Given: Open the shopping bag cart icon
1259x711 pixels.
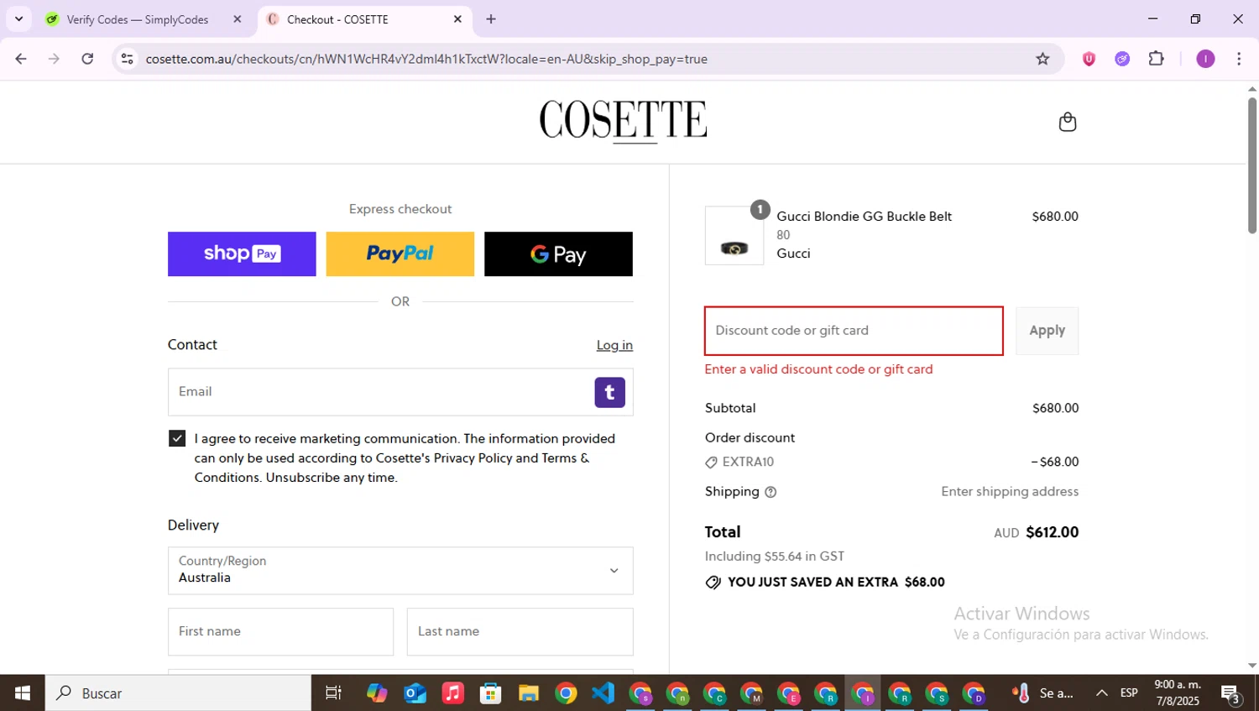Looking at the screenshot, I should pos(1067,122).
